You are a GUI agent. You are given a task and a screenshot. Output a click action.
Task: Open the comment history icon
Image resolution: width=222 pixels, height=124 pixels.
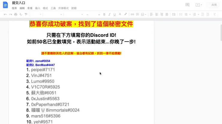pos(187,5)
